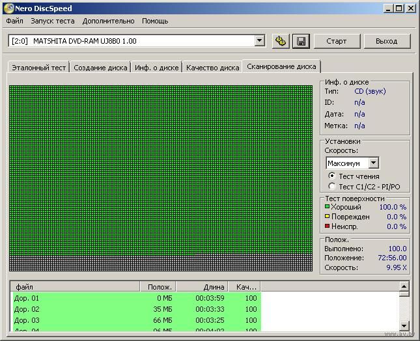Click the 'файл' column header
Image resolution: width=420 pixels, height=341 pixels.
(x=76, y=287)
